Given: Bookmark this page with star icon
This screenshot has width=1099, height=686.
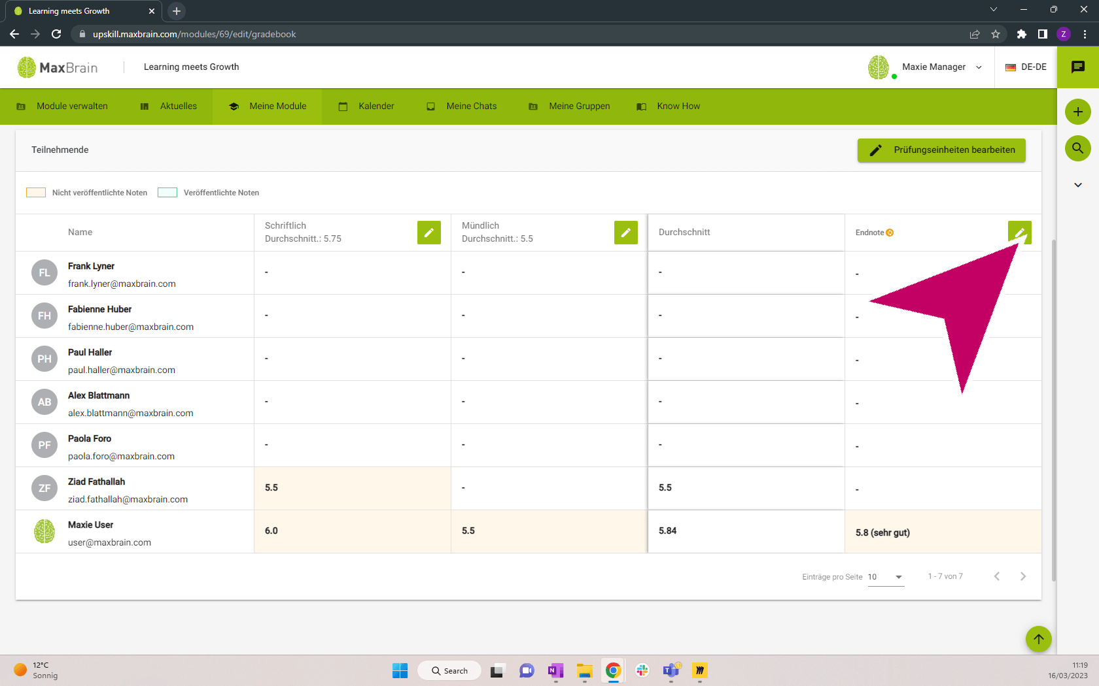Looking at the screenshot, I should click(x=996, y=34).
